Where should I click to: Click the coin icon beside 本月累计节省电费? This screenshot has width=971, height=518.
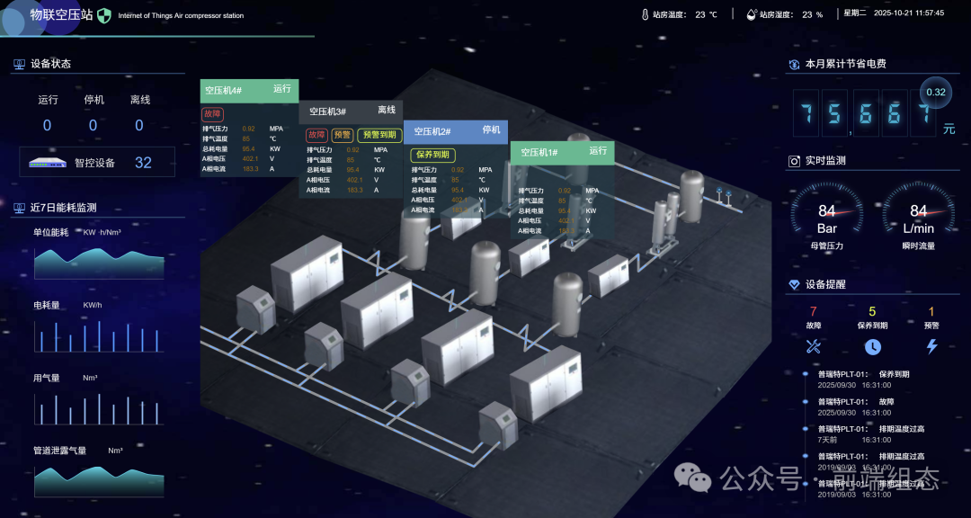pos(794,65)
